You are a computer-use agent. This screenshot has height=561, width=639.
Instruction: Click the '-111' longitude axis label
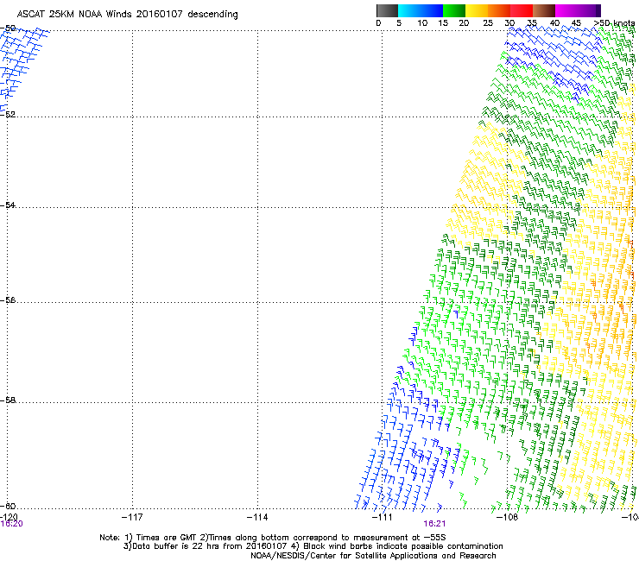pos(382,517)
